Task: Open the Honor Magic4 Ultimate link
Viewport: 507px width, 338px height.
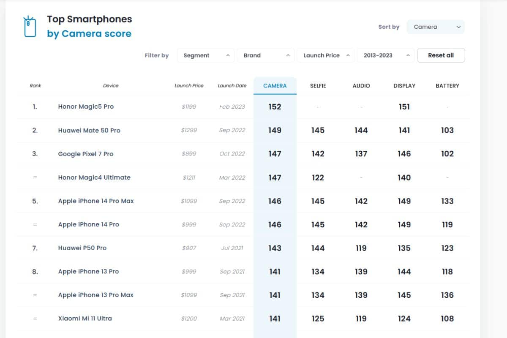Action: (x=94, y=177)
